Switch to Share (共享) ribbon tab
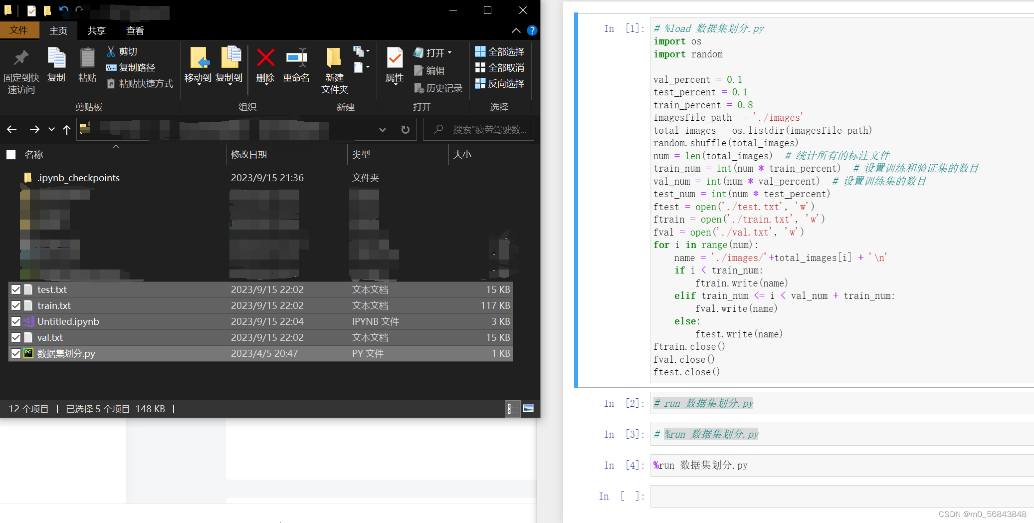Screen dimensions: 1034x523 coord(96,30)
